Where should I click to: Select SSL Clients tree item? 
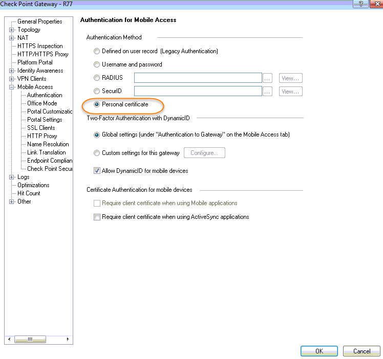tap(41, 128)
